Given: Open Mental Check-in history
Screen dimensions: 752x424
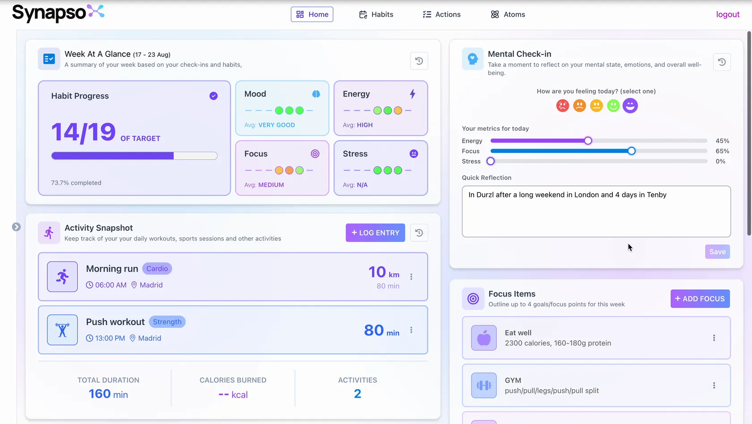Looking at the screenshot, I should [x=722, y=62].
